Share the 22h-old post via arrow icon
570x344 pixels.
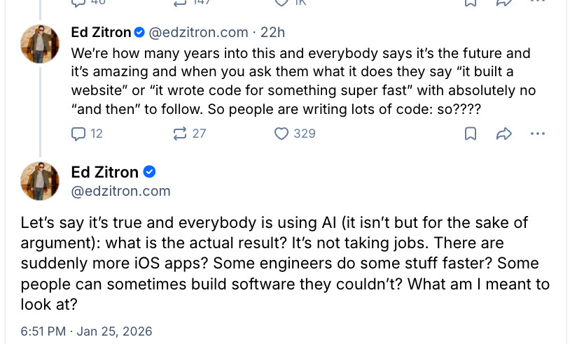[x=503, y=134]
